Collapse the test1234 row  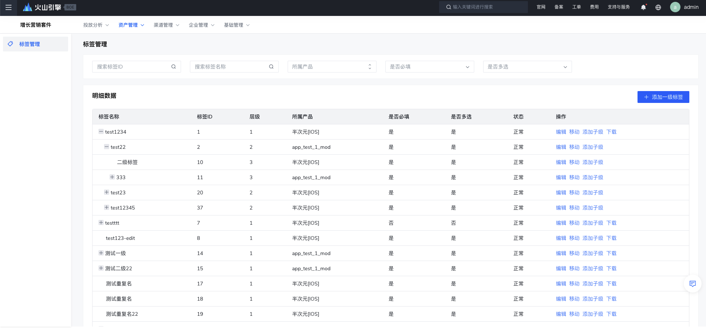click(x=101, y=131)
